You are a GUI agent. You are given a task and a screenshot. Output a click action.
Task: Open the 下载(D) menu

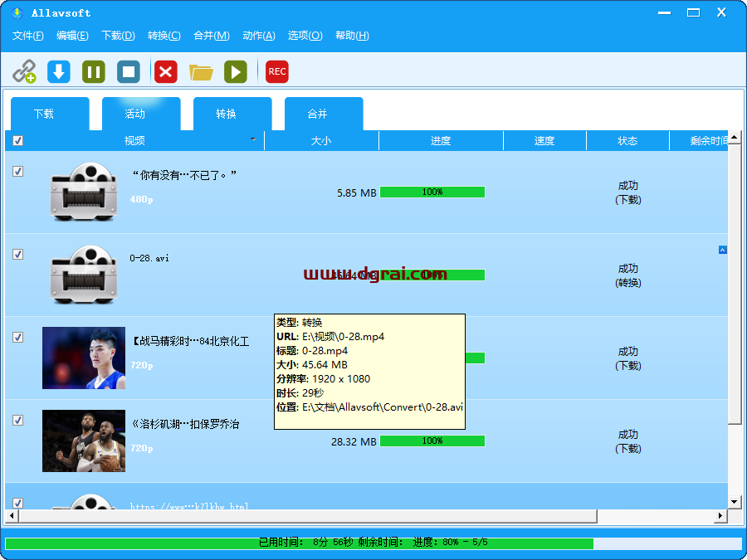coord(118,36)
